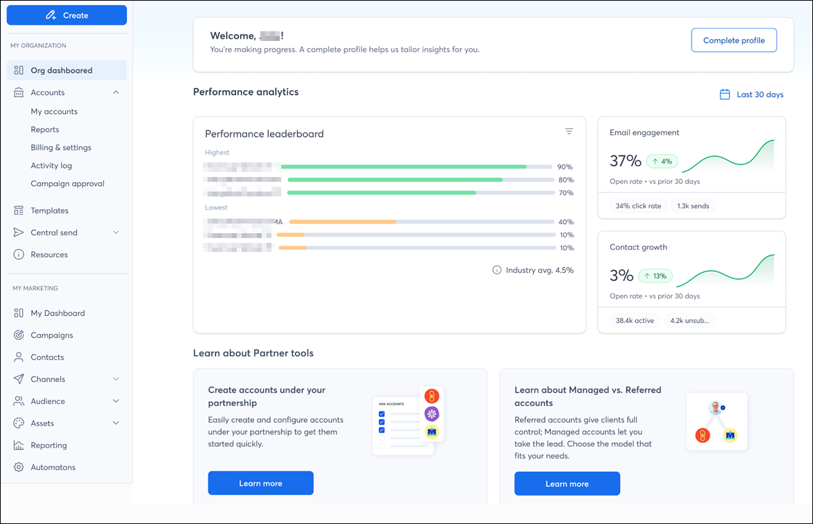Open the Last 30 days date range

752,94
